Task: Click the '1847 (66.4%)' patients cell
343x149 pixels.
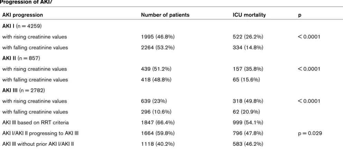Action: click(x=158, y=123)
